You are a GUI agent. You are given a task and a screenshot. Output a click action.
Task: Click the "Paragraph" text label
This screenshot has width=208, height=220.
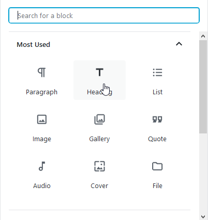click(41, 92)
